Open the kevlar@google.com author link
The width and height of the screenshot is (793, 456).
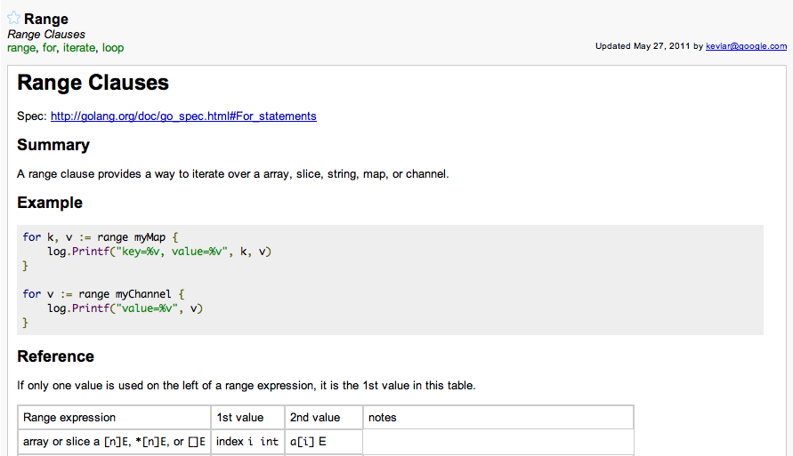(746, 46)
